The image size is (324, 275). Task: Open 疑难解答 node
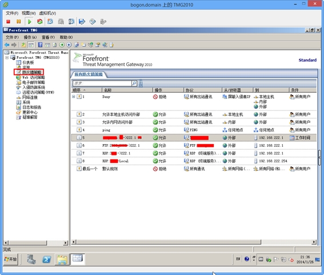point(30,117)
